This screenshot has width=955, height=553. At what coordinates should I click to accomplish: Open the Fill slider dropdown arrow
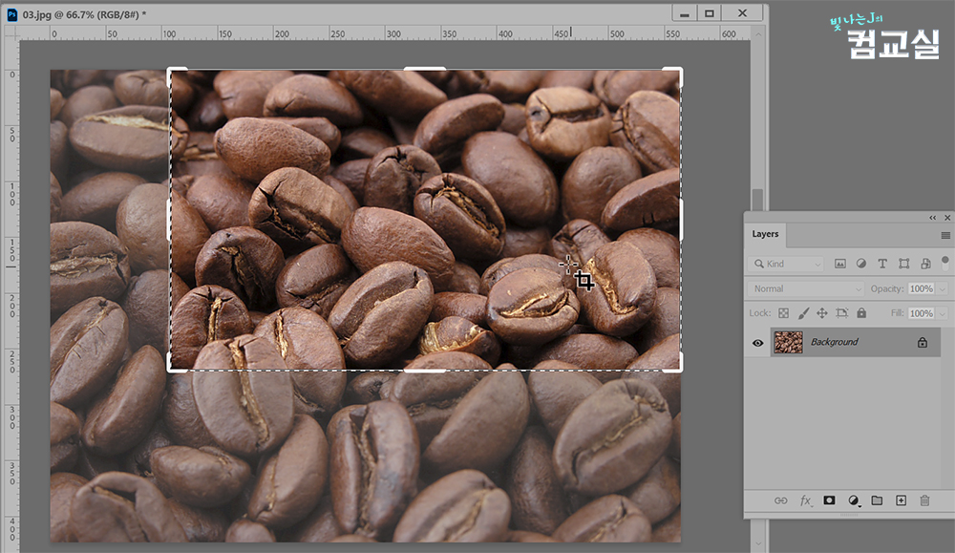tap(943, 313)
